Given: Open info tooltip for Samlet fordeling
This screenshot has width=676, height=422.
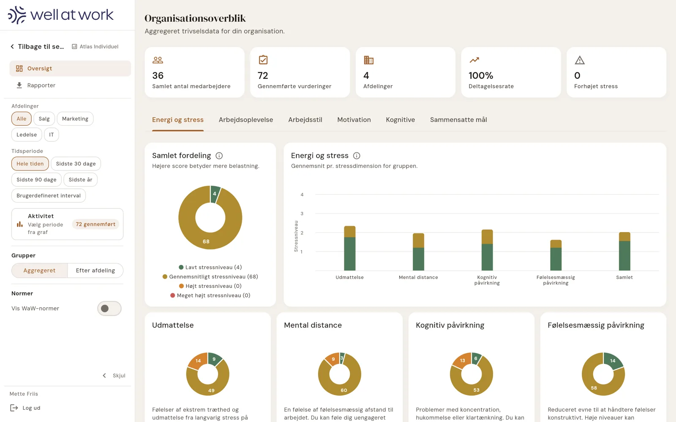Looking at the screenshot, I should click(x=219, y=156).
